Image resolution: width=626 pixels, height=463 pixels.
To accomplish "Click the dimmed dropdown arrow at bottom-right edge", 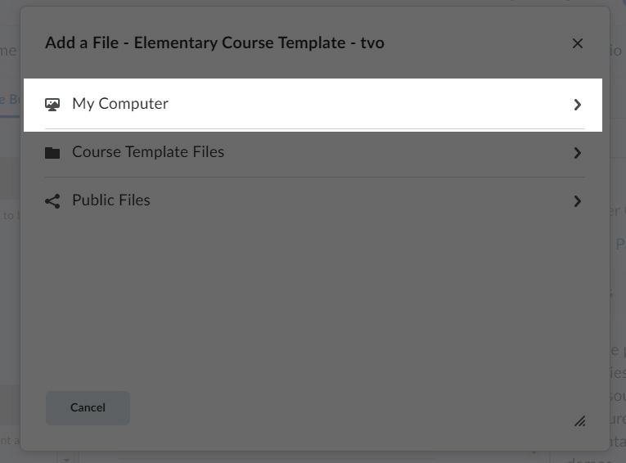I will tap(534, 452).
